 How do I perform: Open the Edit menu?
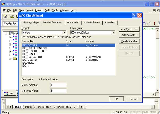click(x=15, y=10)
